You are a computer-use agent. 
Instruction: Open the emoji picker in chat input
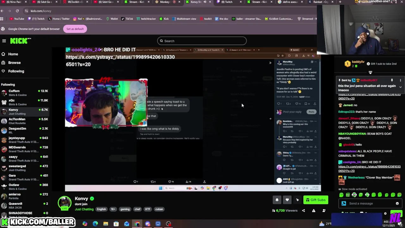click(397, 204)
